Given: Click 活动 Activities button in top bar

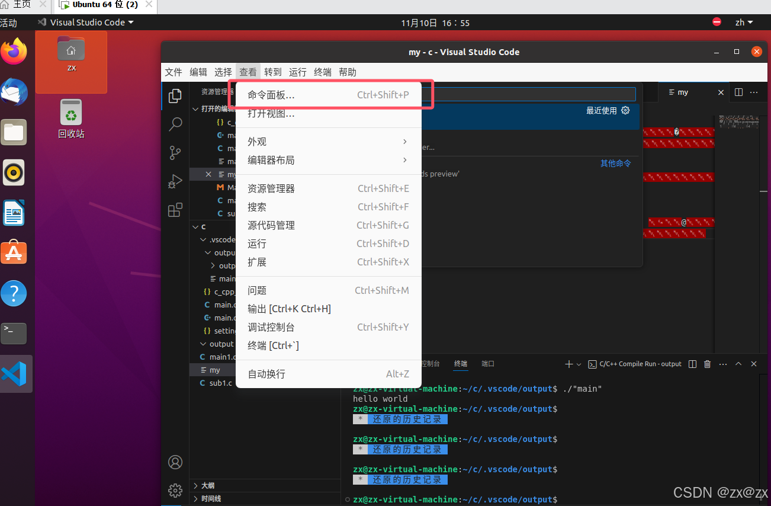Looking at the screenshot, I should (x=9, y=23).
